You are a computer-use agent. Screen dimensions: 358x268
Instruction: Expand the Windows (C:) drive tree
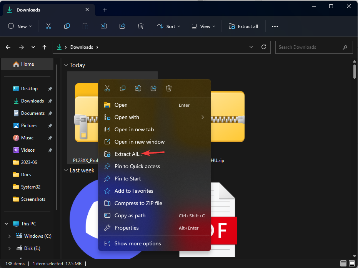point(10,236)
